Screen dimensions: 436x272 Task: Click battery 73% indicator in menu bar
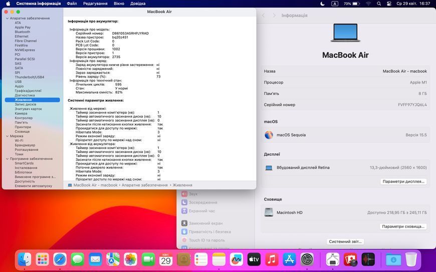point(351,3)
